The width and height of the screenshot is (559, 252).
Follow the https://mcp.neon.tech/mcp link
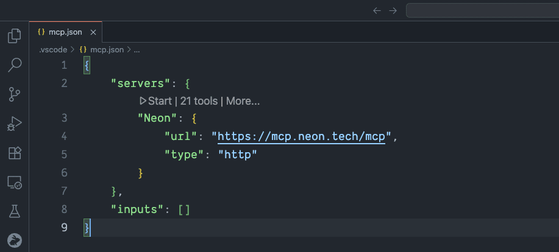point(302,136)
